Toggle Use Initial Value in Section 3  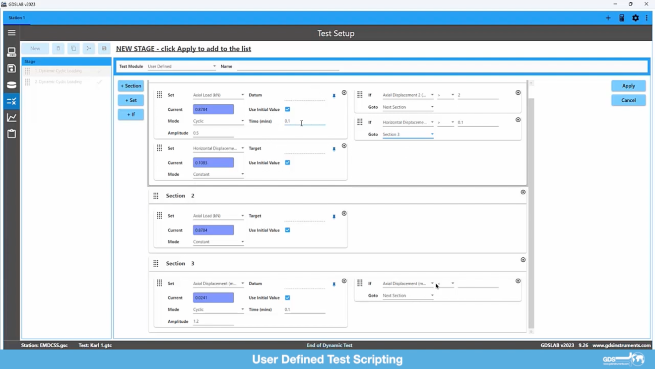click(288, 297)
